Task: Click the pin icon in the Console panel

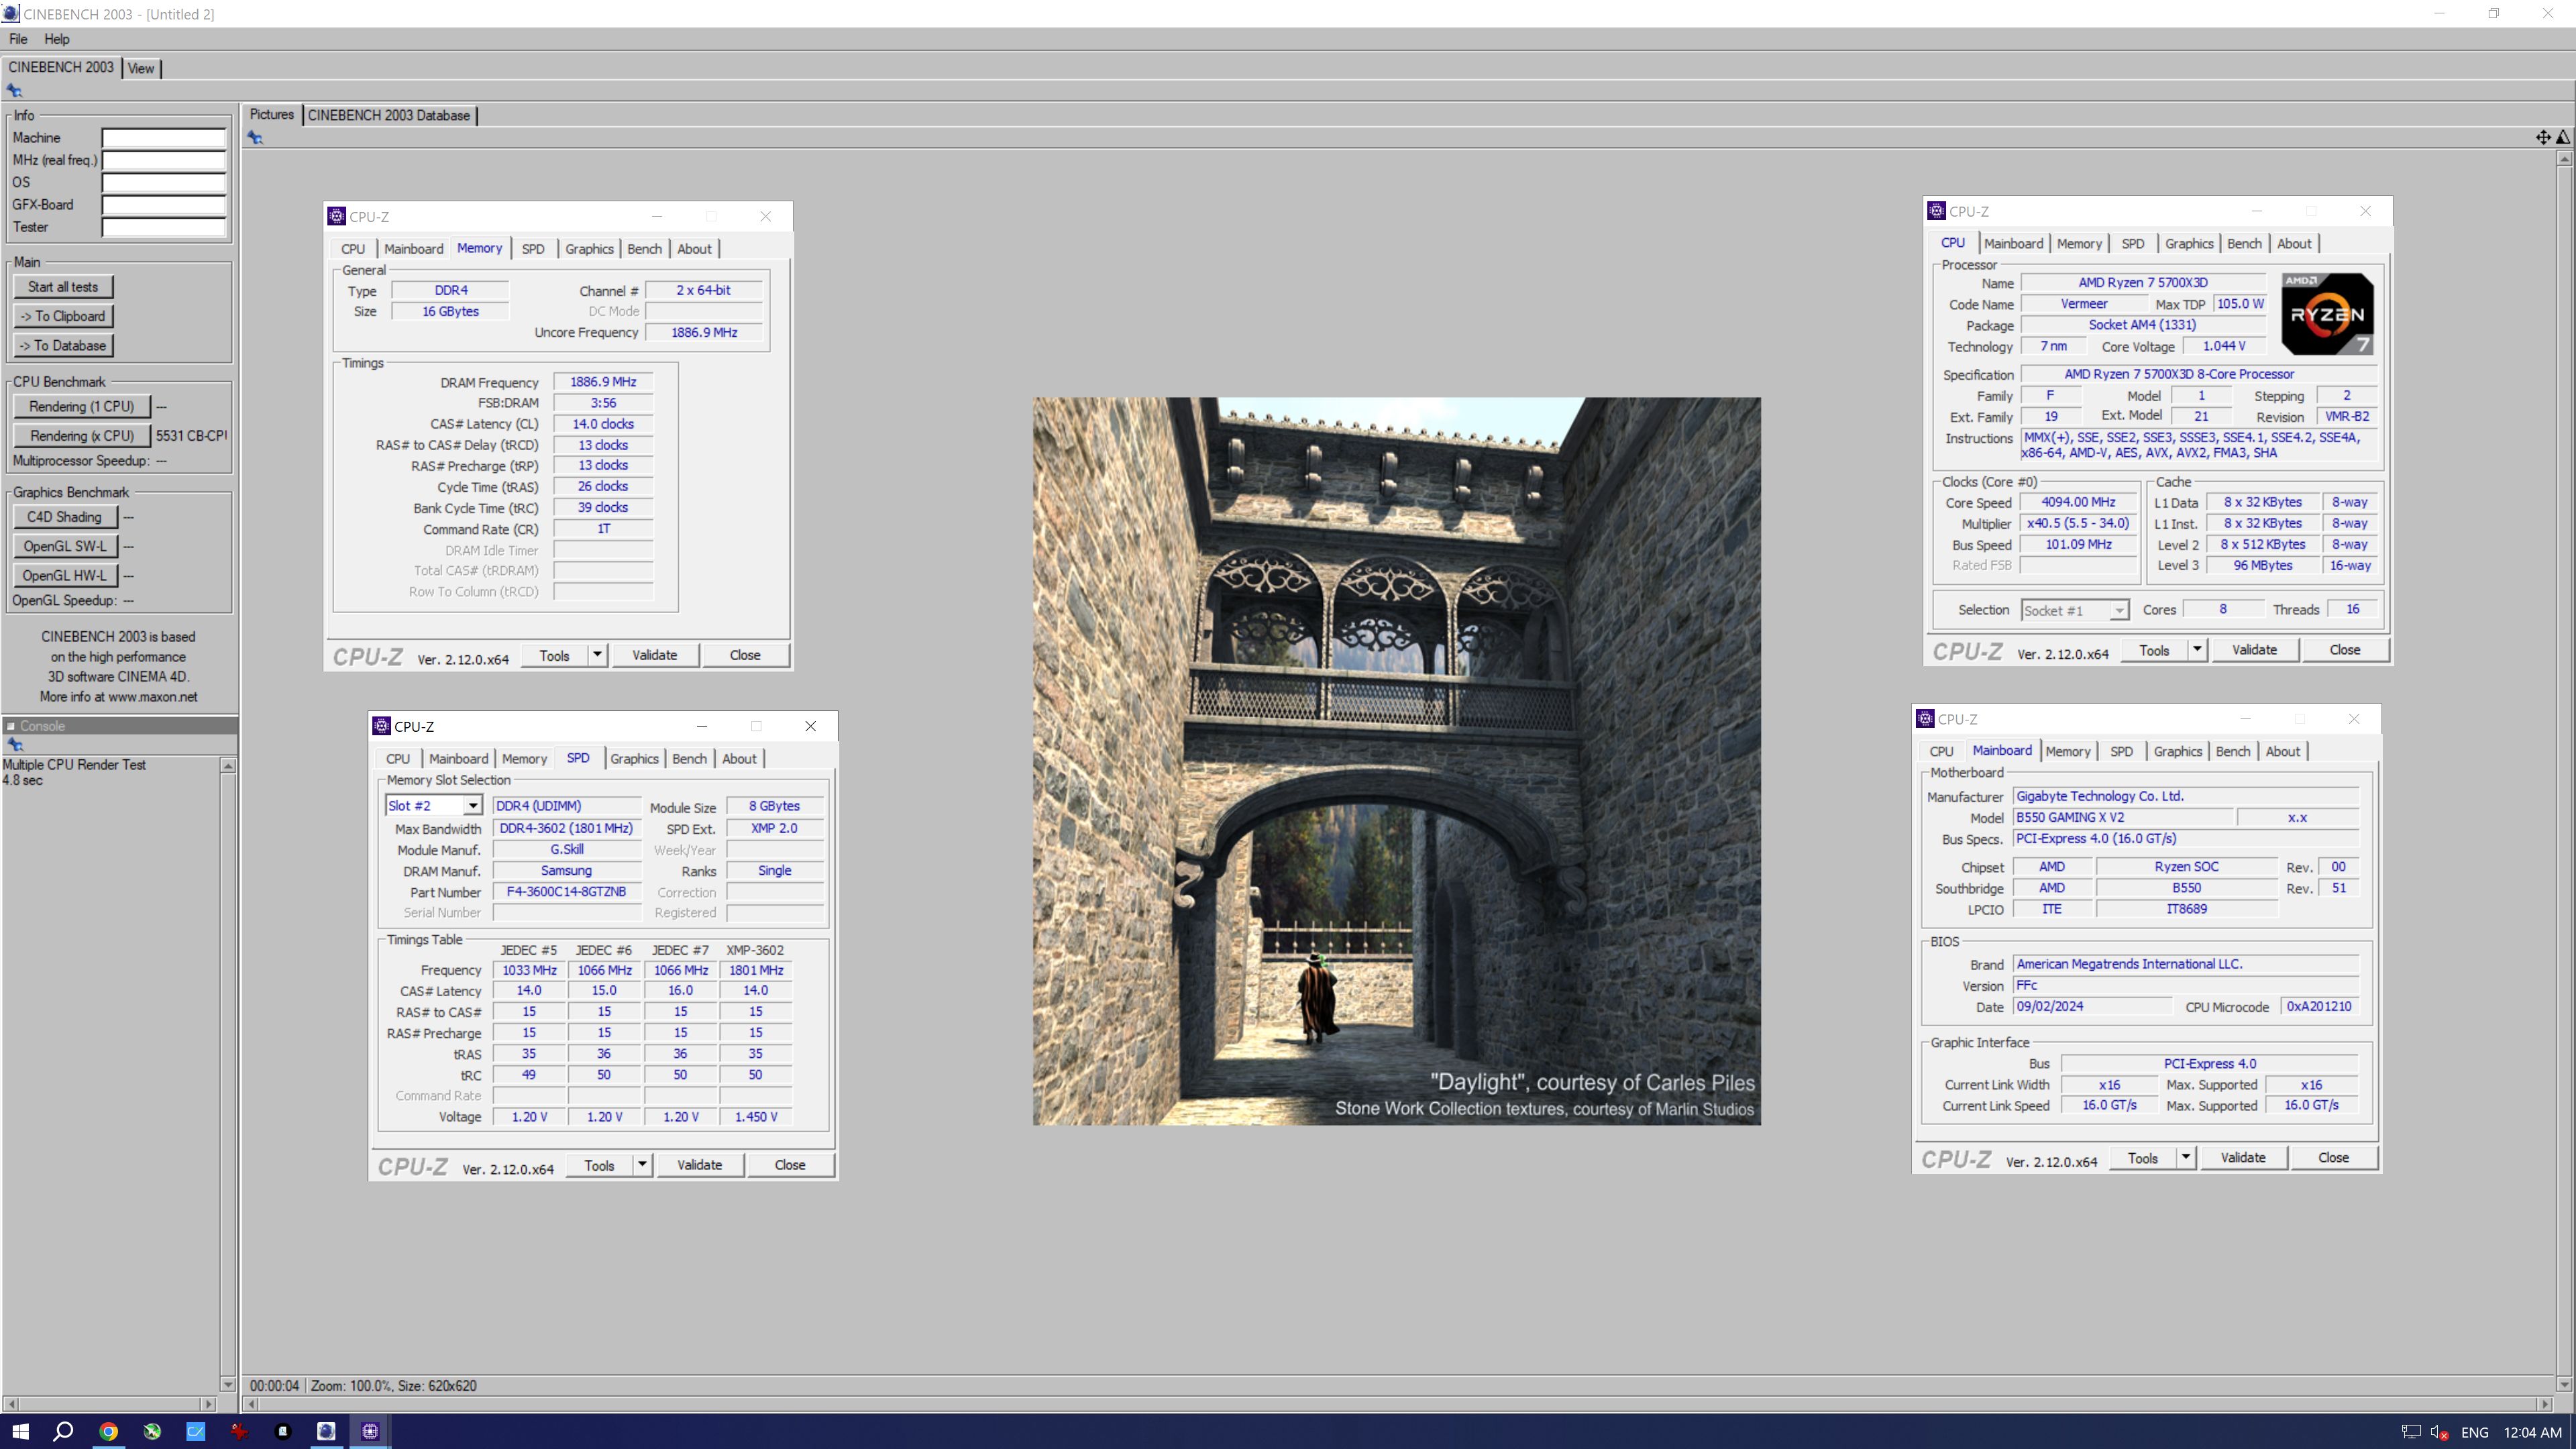Action: 14,745
